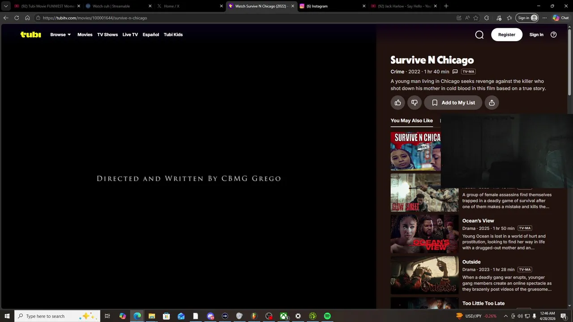
Task: Open the media control music icon
Action: 499,18
